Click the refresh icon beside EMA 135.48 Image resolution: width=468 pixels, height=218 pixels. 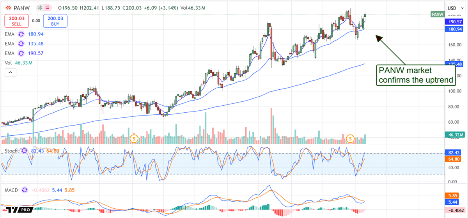coord(21,44)
